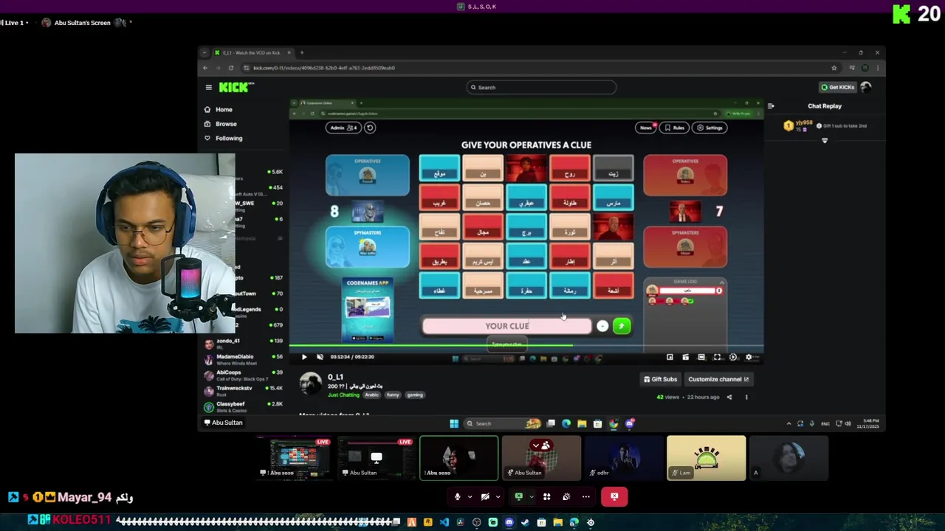945x531 pixels.
Task: Expand pinned gift message arrow in chat
Action: pos(825,140)
